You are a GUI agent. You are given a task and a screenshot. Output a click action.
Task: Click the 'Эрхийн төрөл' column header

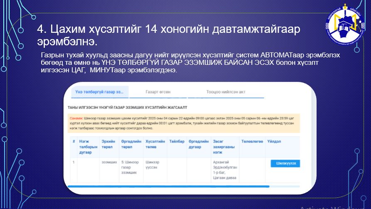pyautogui.click(x=109, y=144)
